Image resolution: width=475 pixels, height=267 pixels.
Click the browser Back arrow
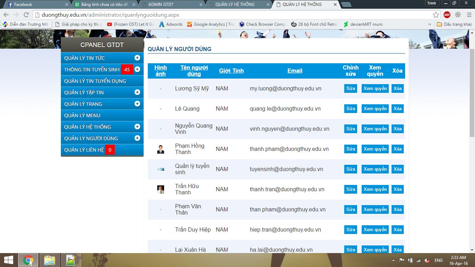click(x=6, y=15)
